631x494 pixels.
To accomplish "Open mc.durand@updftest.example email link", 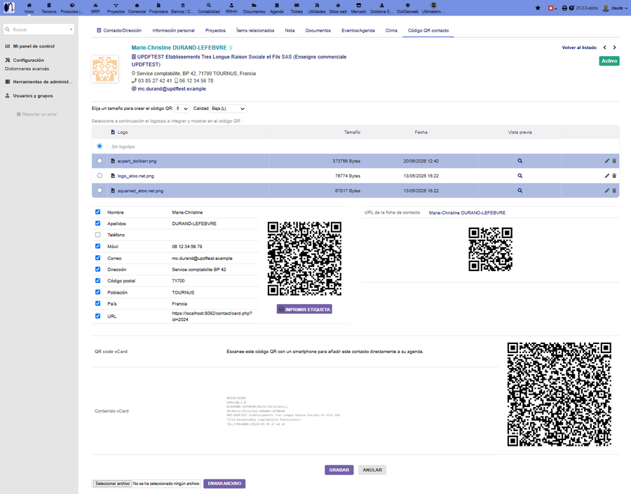I will click(172, 89).
